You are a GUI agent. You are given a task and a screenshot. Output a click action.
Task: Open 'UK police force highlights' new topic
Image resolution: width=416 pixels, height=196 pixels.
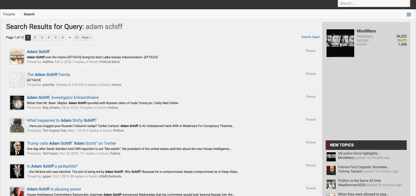tap(359, 153)
